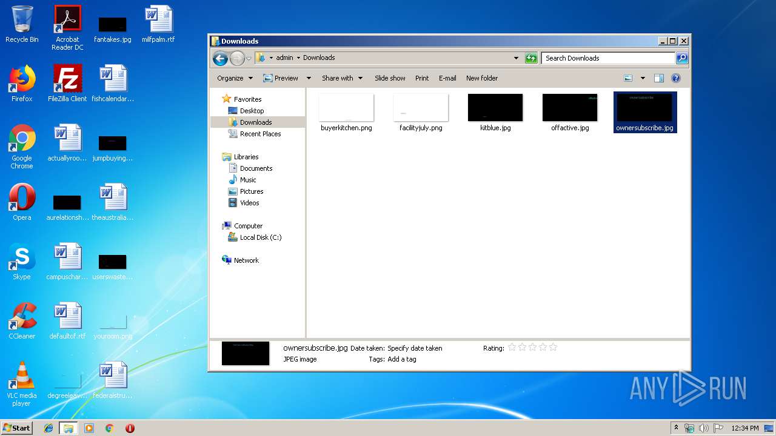Select offactive.jpg file
This screenshot has height=436, width=776.
[570, 113]
